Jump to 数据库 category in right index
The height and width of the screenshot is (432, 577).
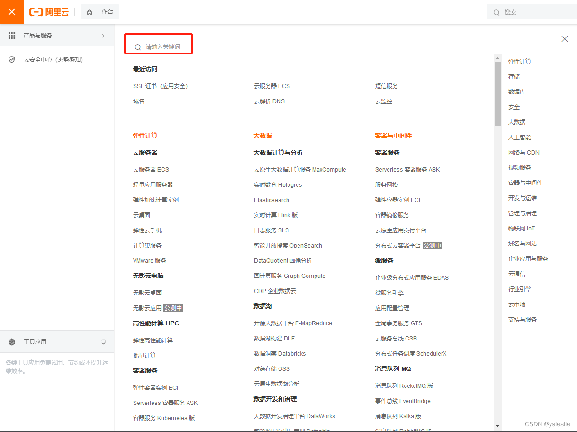[x=517, y=92]
